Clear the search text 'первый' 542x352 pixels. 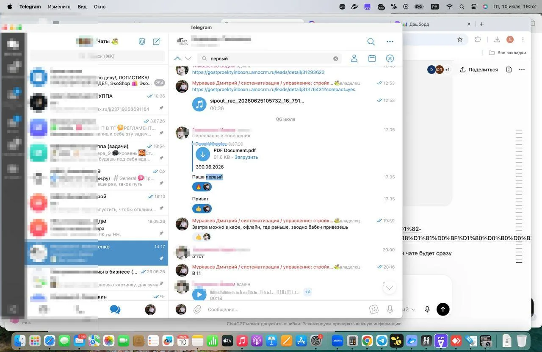pos(336,58)
